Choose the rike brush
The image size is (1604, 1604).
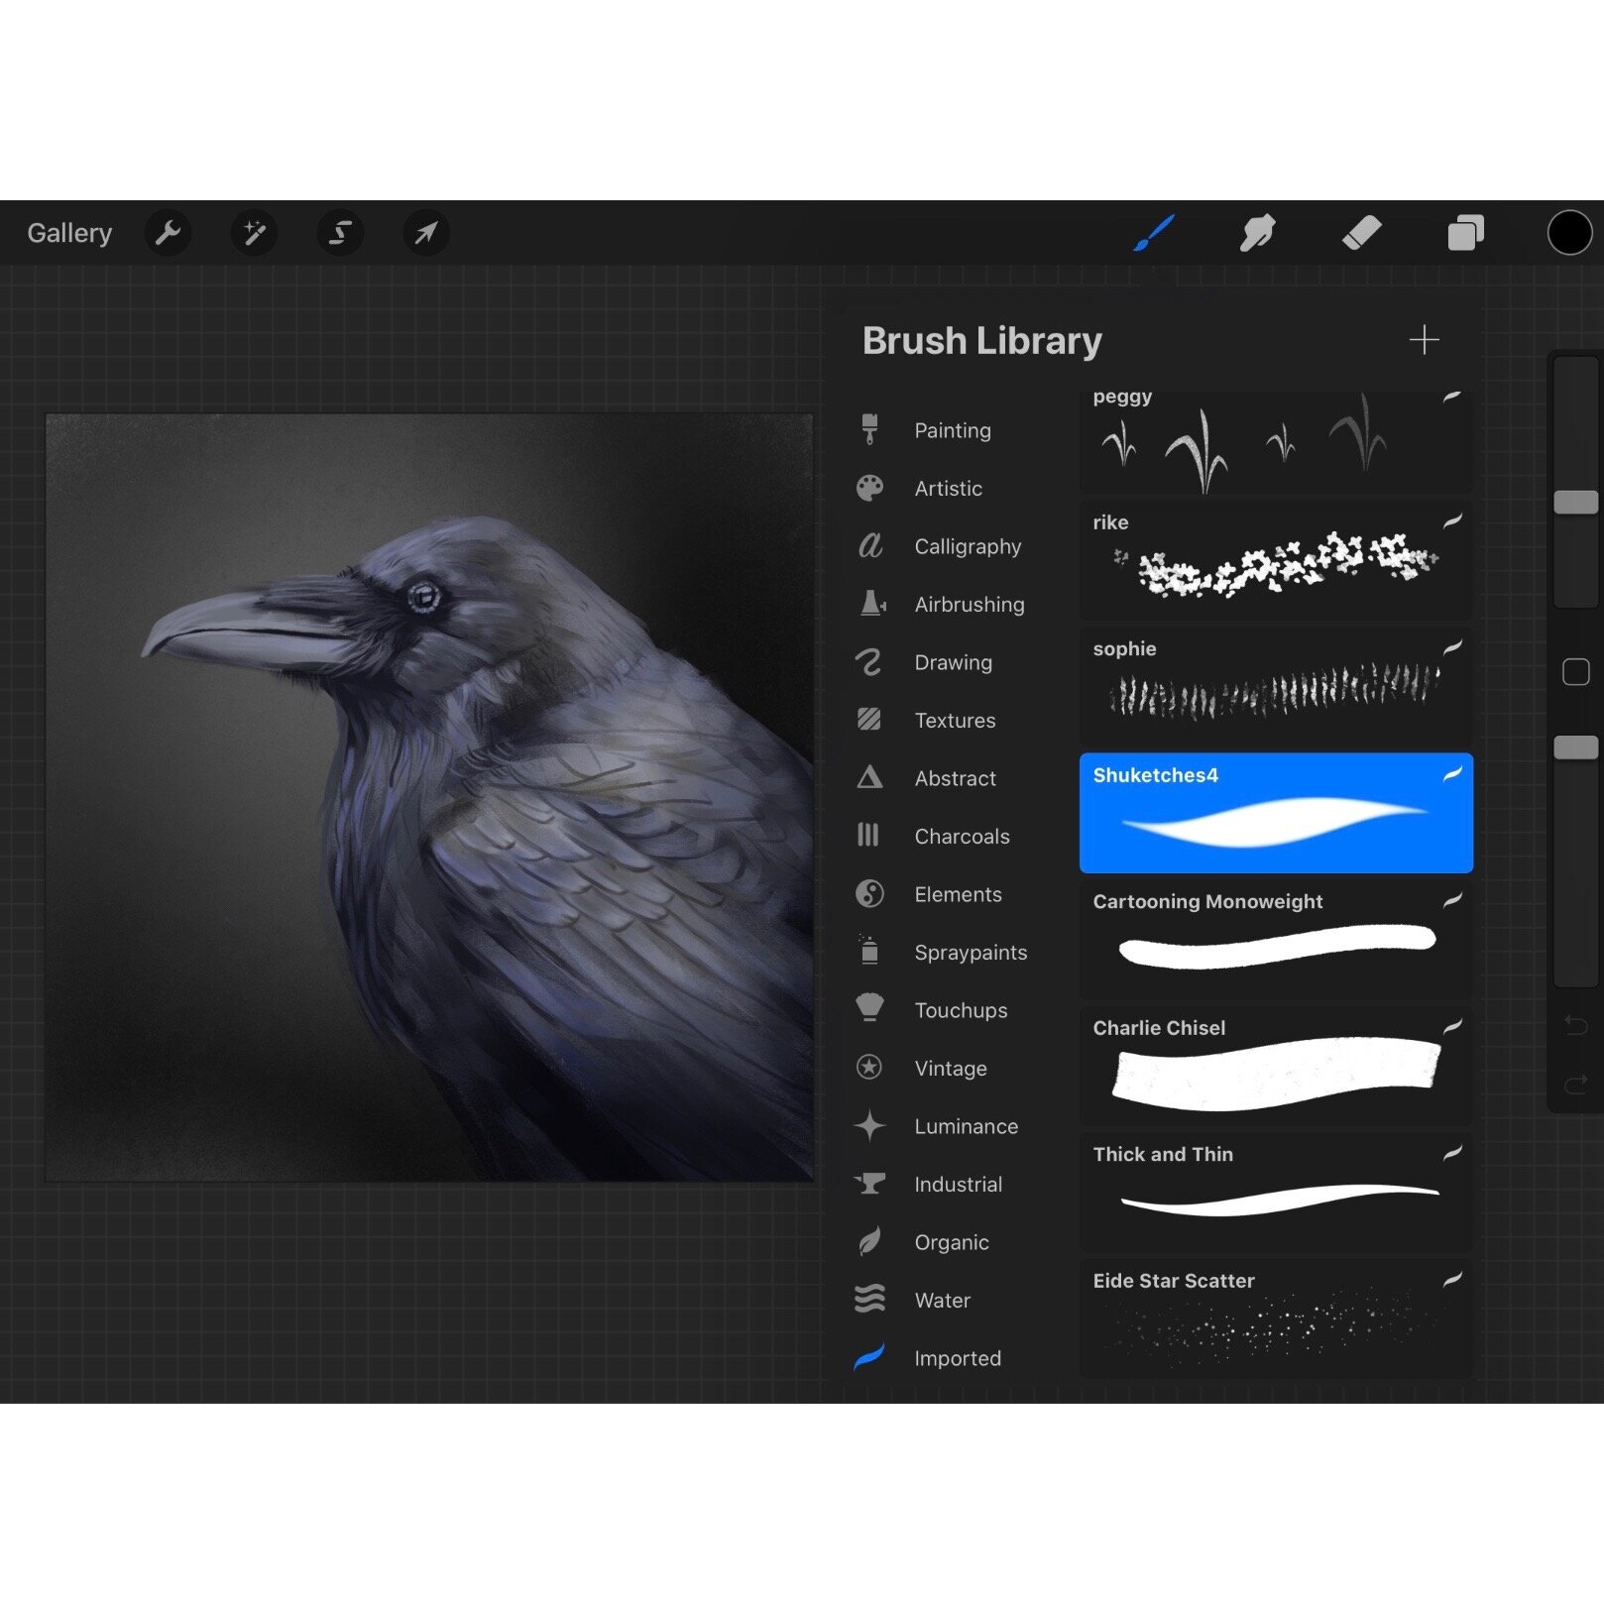tap(1276, 560)
